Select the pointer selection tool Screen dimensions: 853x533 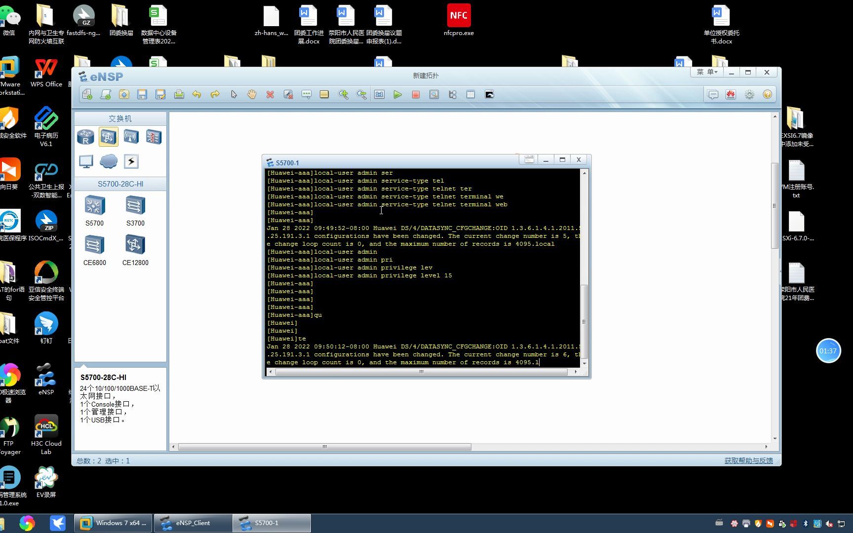coord(233,94)
